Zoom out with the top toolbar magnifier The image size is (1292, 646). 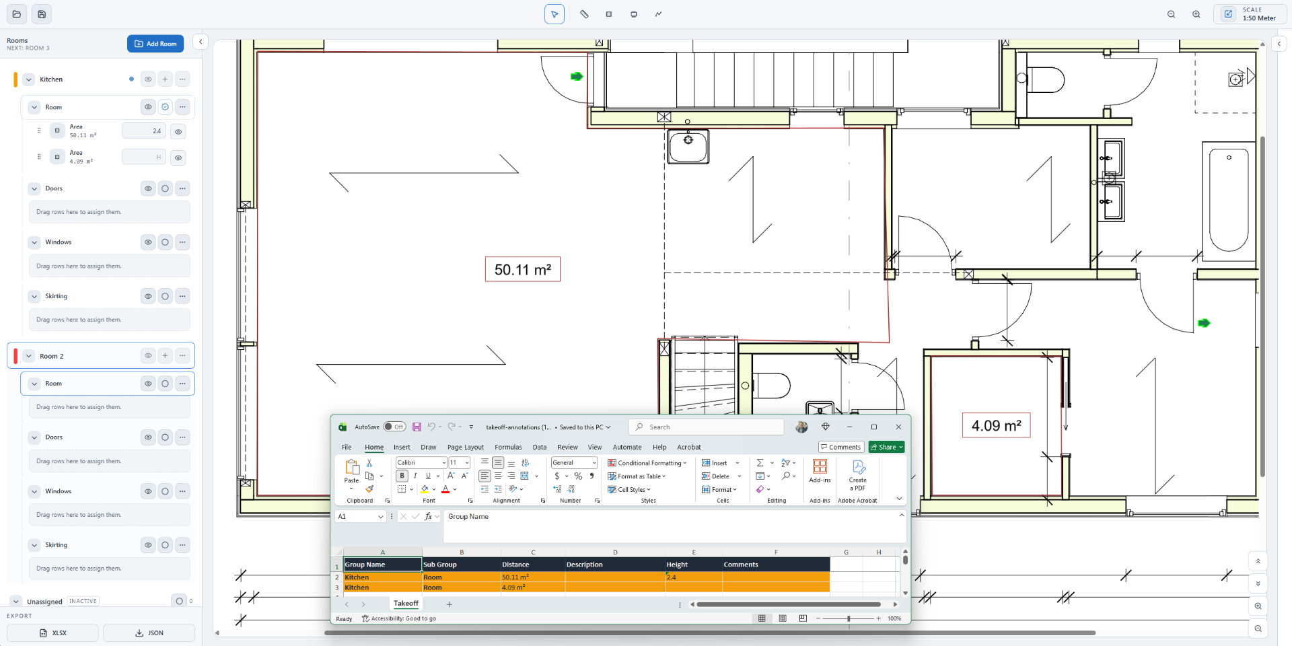pos(1172,14)
